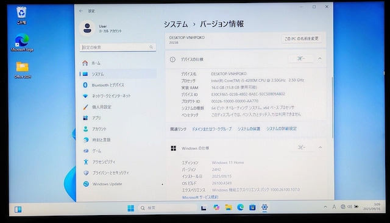Open the Recycle Bin desktop icon
This screenshot has height=223, width=390.
(x=21, y=15)
